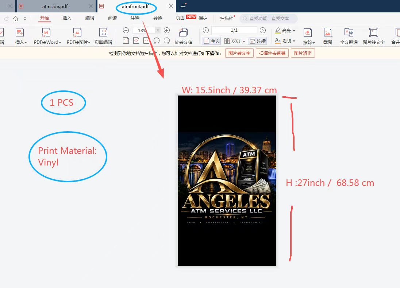
Task: Click the 1/1 page number field
Action: (234, 30)
